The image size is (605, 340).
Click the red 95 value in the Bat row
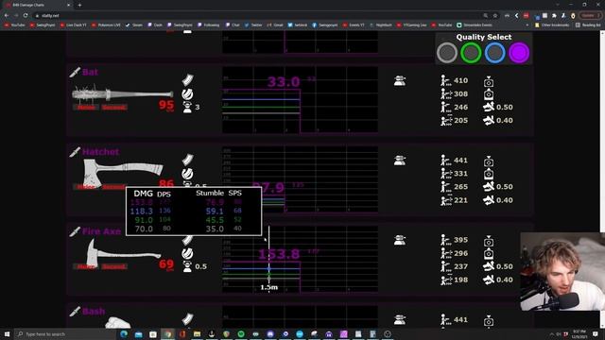tap(166, 105)
